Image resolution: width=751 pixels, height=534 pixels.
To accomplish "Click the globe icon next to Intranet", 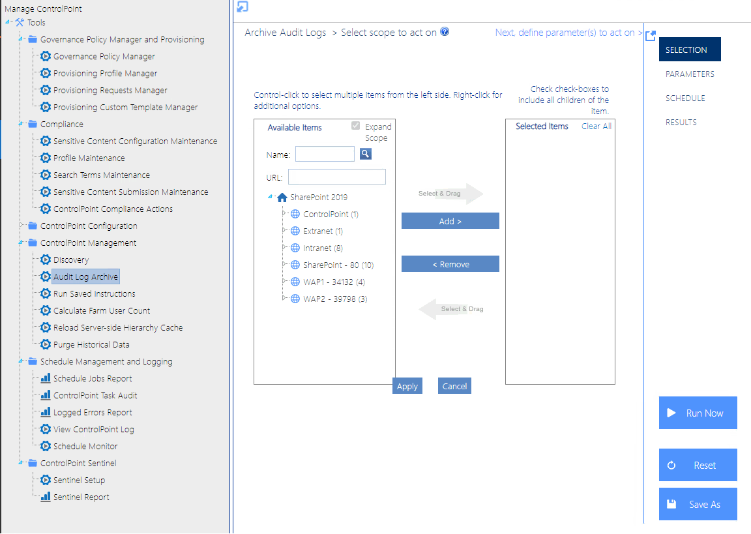I will tap(294, 248).
